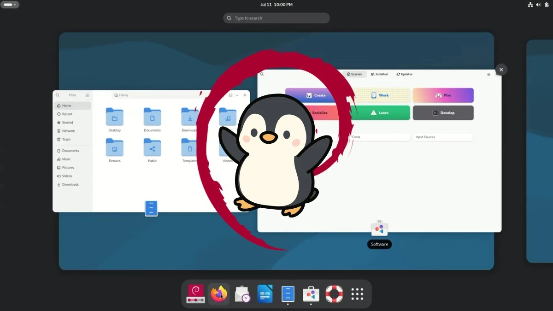The height and width of the screenshot is (311, 553).
Task: Open the Create category in Software
Action: coord(316,95)
